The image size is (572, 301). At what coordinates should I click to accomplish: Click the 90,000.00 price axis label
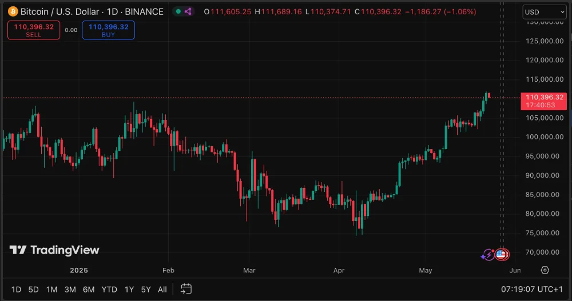[542, 175]
